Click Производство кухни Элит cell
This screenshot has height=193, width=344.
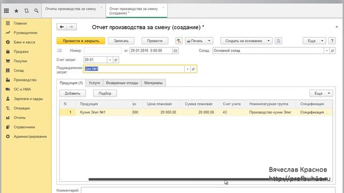point(270,112)
